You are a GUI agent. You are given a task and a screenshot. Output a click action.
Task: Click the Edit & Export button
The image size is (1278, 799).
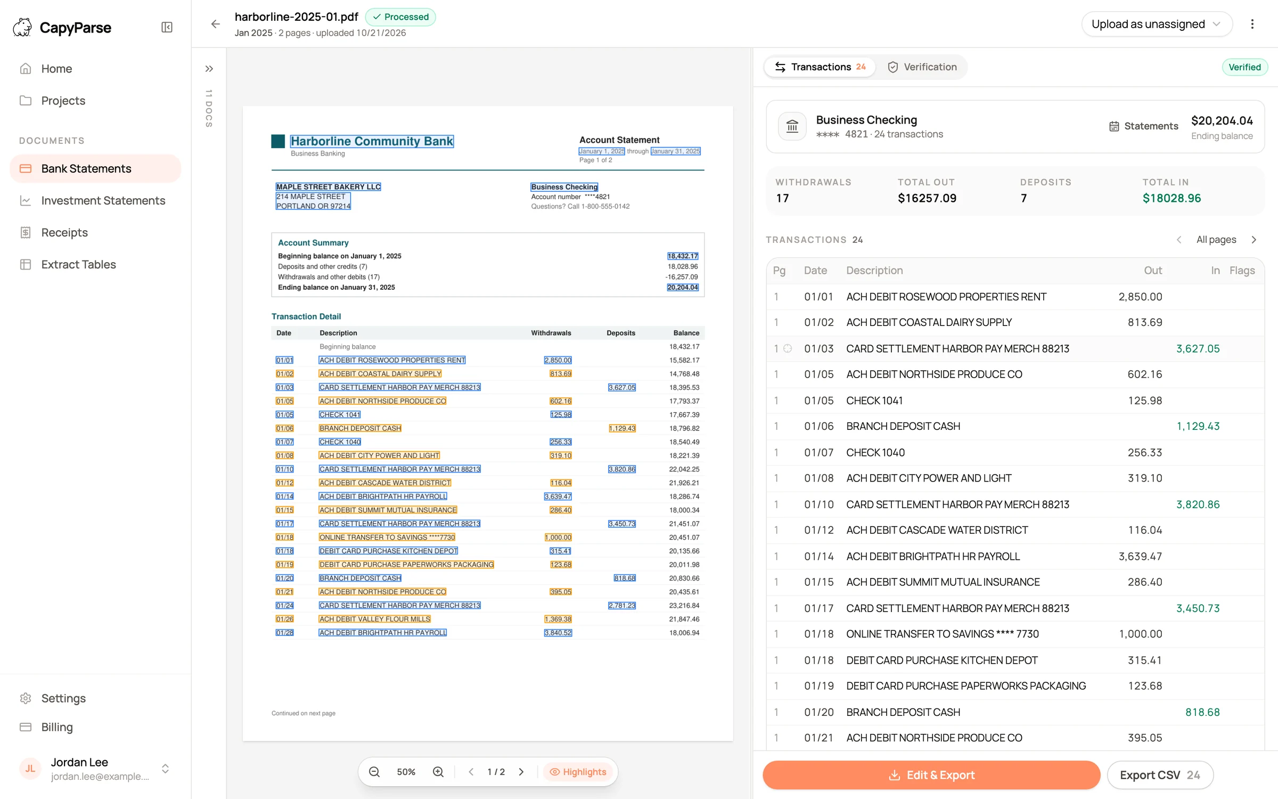pyautogui.click(x=931, y=775)
